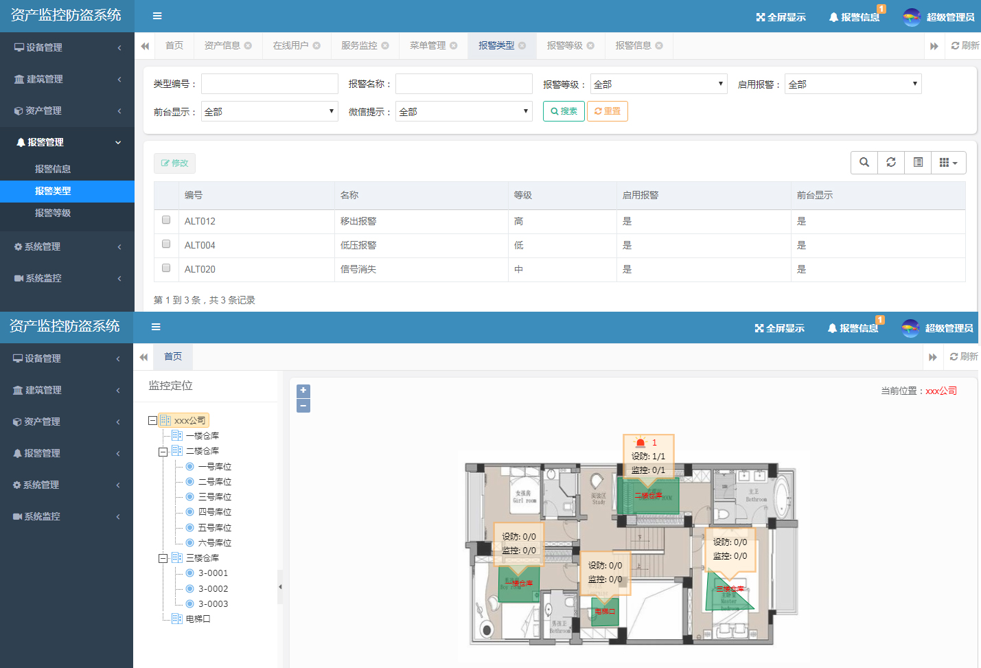Refresh the table with the refresh icon
The height and width of the screenshot is (668, 981).
click(x=891, y=163)
